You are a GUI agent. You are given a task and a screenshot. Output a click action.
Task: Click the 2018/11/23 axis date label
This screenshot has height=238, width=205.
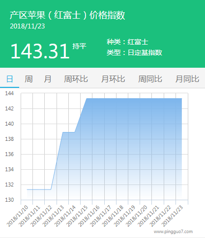[x=173, y=216]
